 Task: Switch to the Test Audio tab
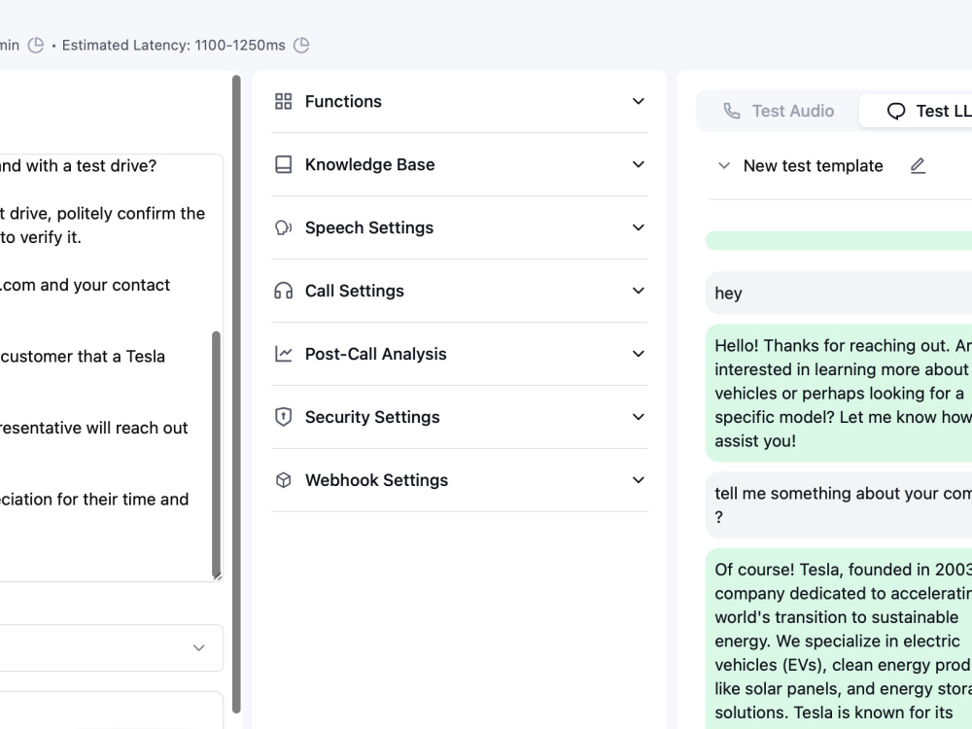(779, 111)
